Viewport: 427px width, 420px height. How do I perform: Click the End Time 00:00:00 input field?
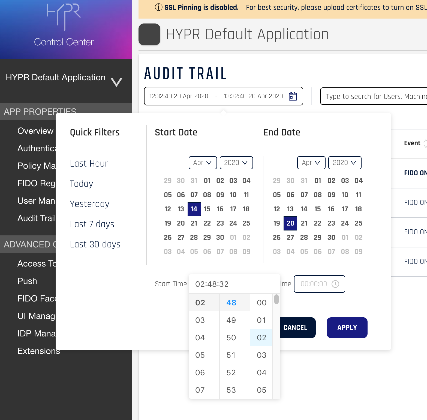pyautogui.click(x=320, y=284)
